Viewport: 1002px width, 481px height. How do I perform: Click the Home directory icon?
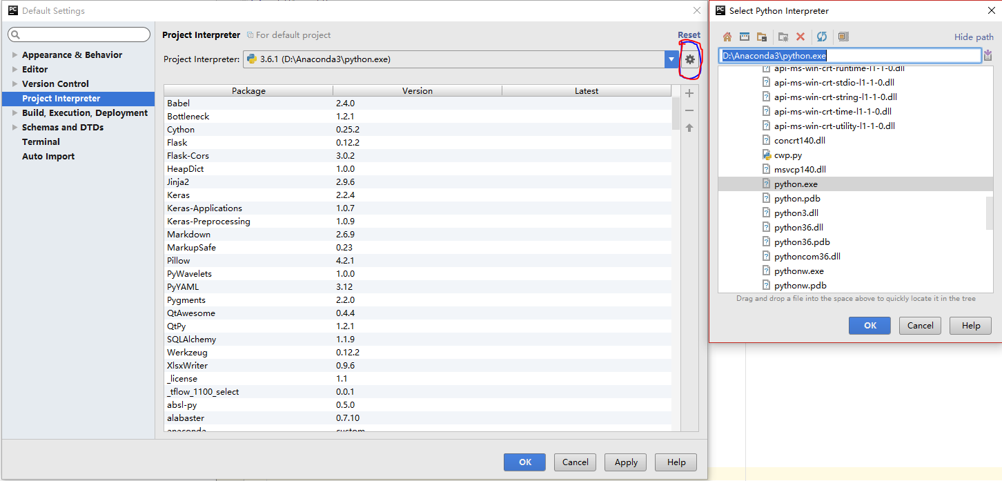[727, 37]
